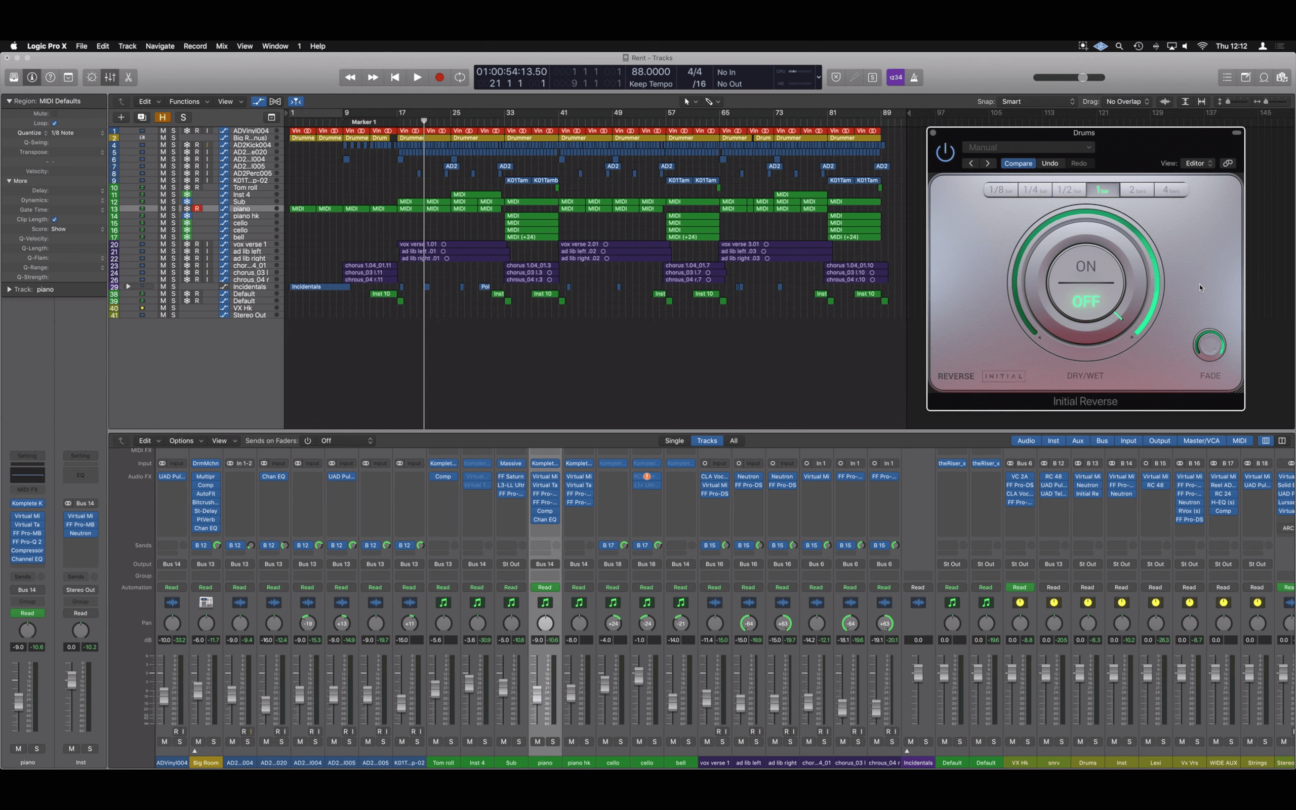1296x810 pixels.
Task: Toggle the Master/VCA filter button
Action: point(1201,440)
